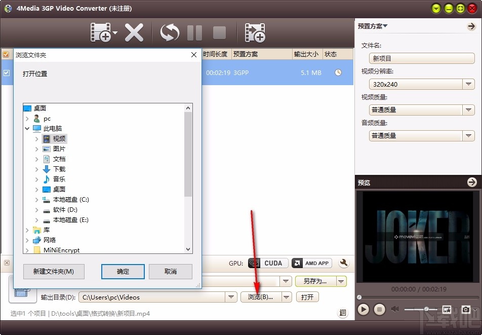
Task: Delete selected file with the X toolbar icon
Action: (135, 32)
